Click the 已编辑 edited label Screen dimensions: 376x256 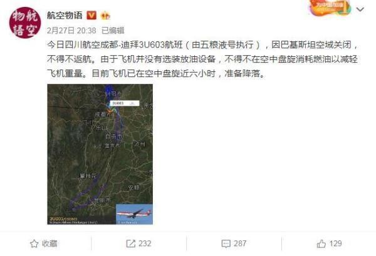[113, 31]
